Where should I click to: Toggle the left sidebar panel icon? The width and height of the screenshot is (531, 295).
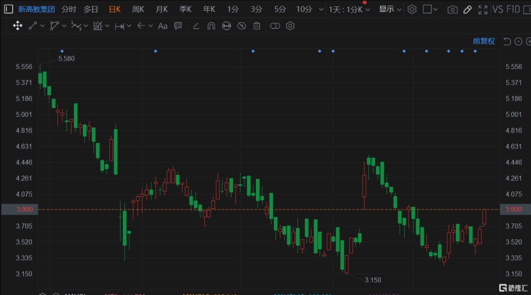(8, 9)
